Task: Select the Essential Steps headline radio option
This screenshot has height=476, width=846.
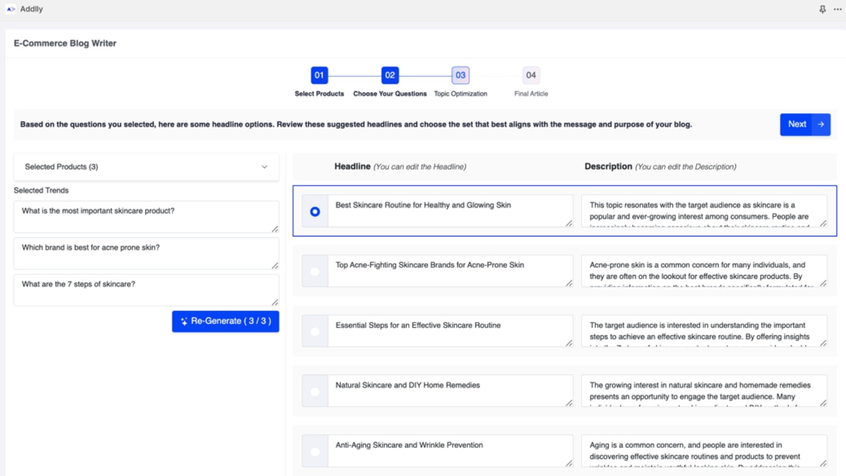Action: 315,332
